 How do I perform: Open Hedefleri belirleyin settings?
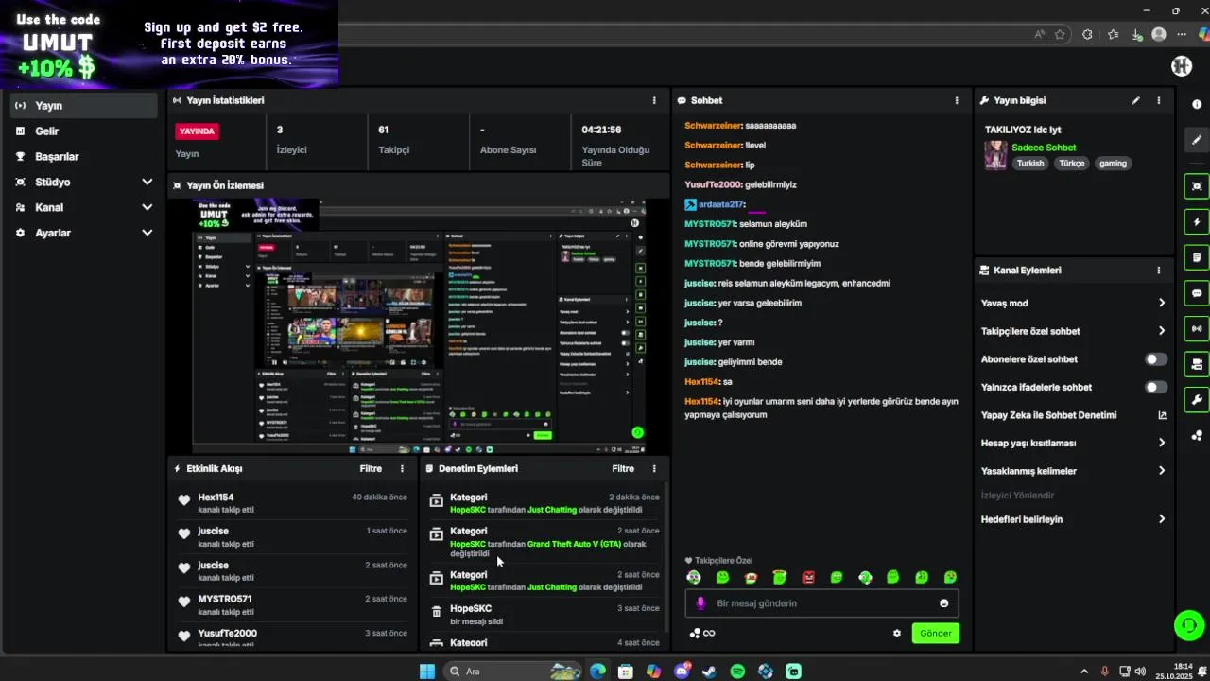1074,520
